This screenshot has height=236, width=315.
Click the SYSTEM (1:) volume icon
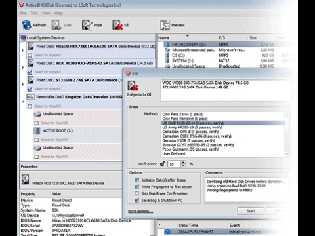[x=167, y=61]
